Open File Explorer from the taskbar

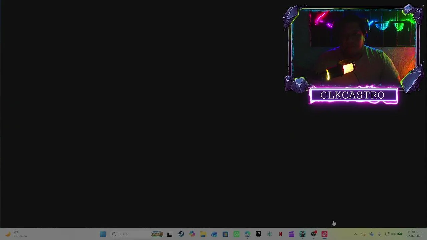pyautogui.click(x=203, y=234)
